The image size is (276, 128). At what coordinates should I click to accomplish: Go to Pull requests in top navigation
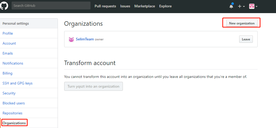(105, 6)
